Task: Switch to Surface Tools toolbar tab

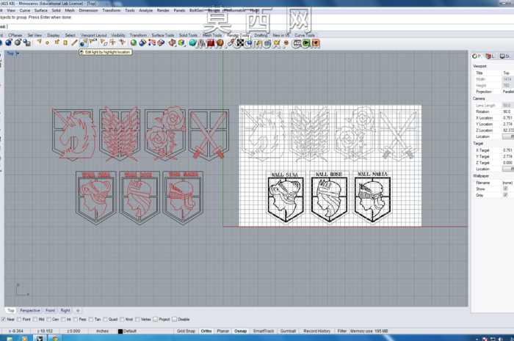Action: (163, 35)
